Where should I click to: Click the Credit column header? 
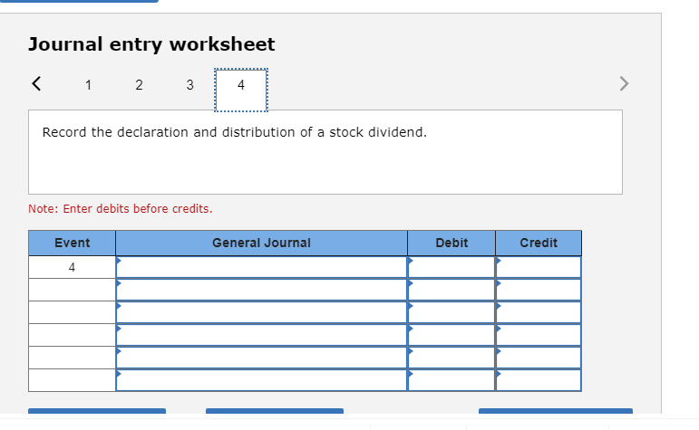pos(539,243)
